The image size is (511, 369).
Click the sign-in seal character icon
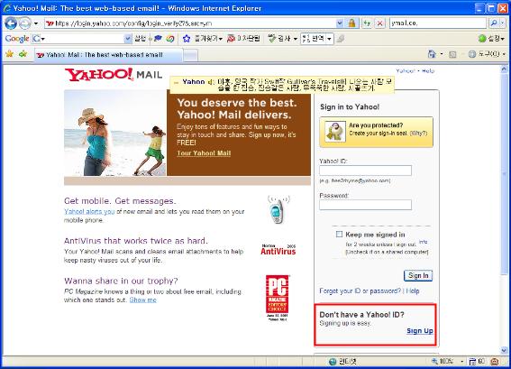[335, 132]
